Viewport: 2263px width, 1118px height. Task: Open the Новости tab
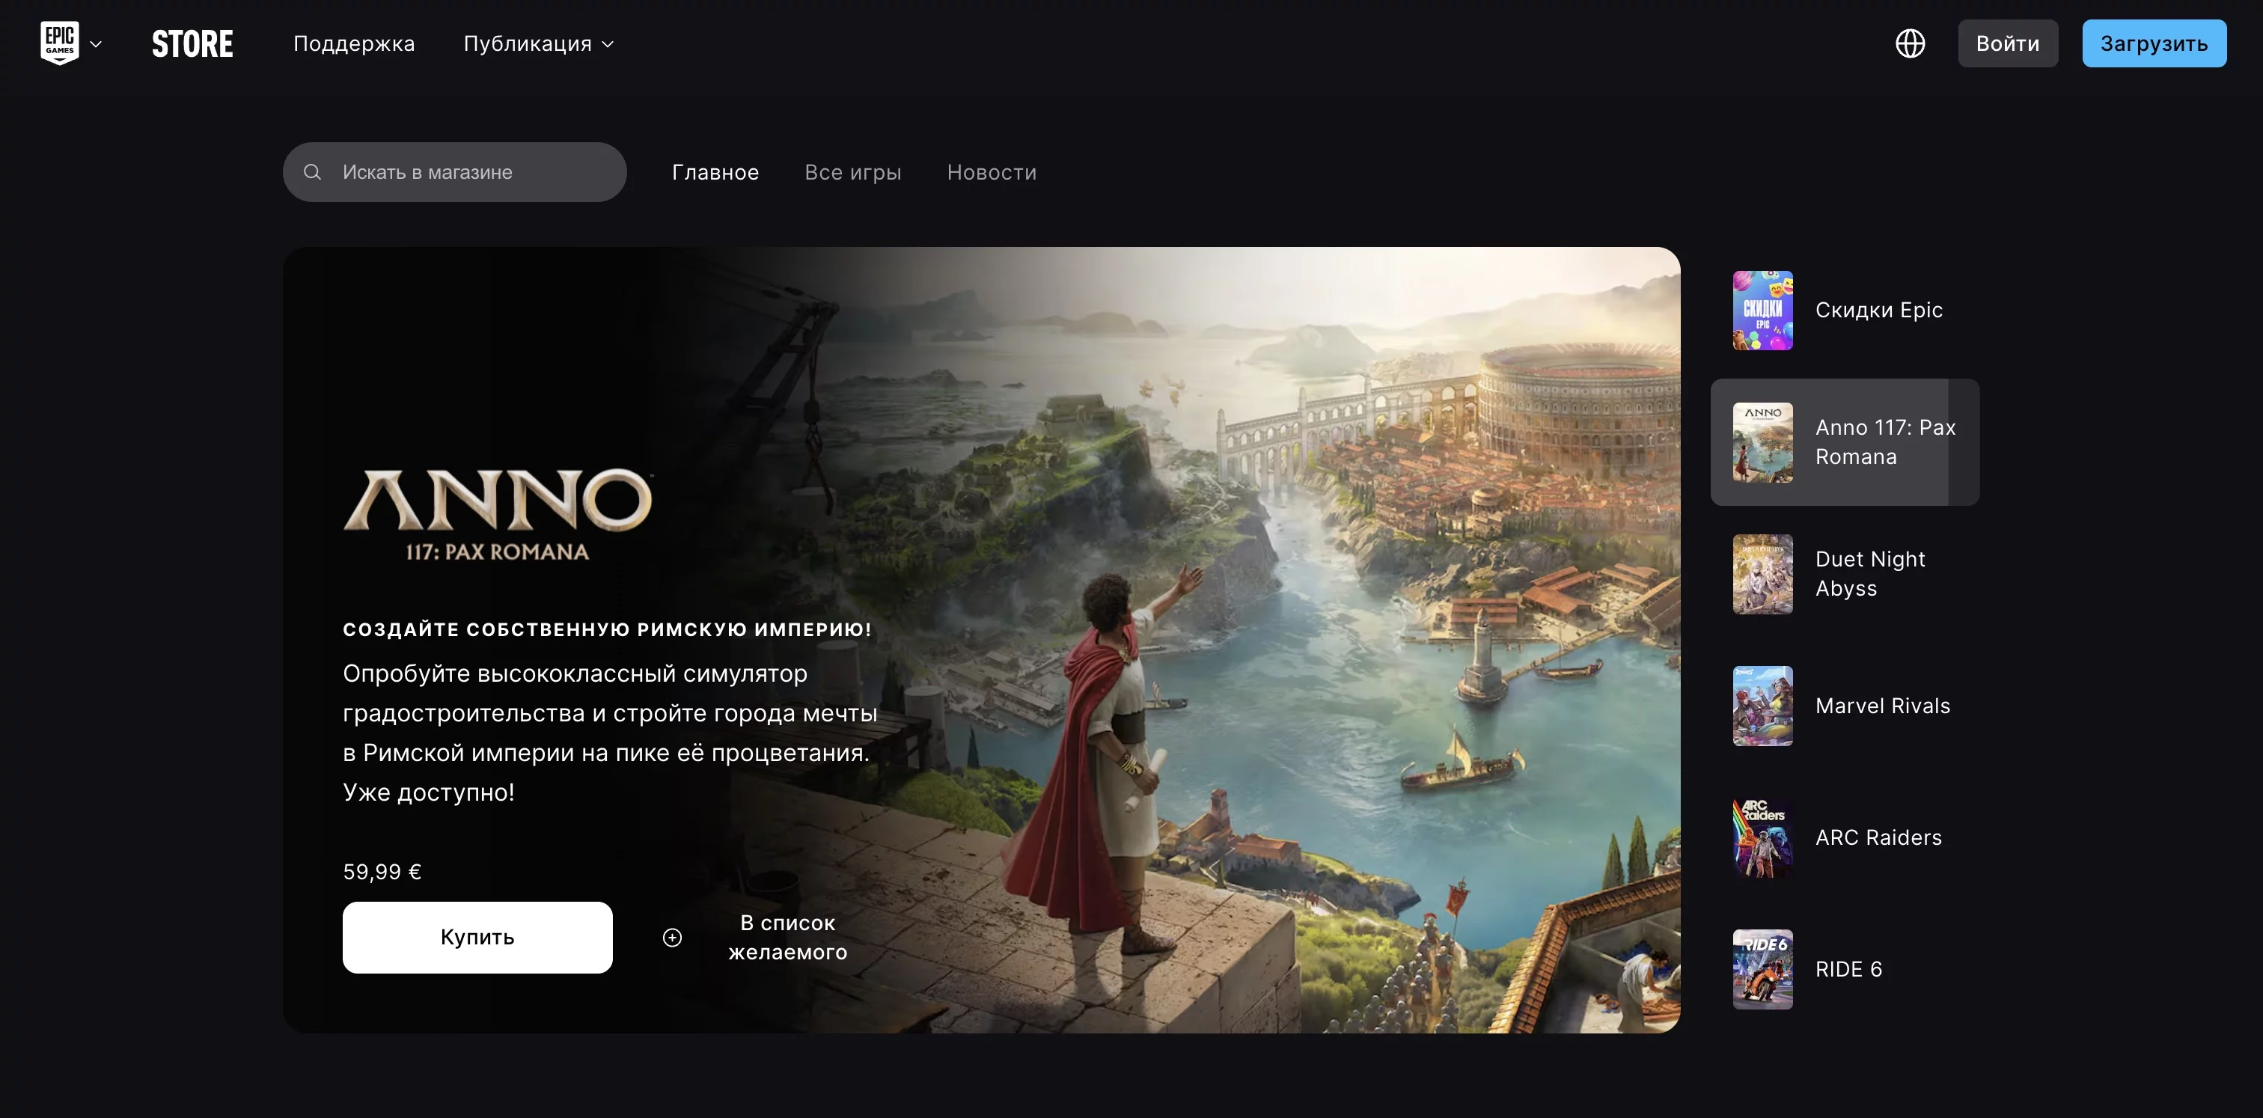(x=992, y=172)
